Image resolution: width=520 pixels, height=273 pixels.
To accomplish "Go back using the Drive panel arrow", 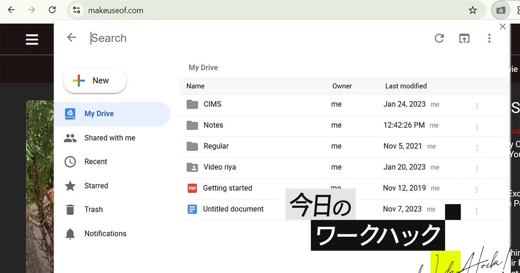I will [71, 38].
